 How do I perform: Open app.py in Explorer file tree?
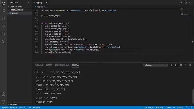pyautogui.click(x=15, y=13)
